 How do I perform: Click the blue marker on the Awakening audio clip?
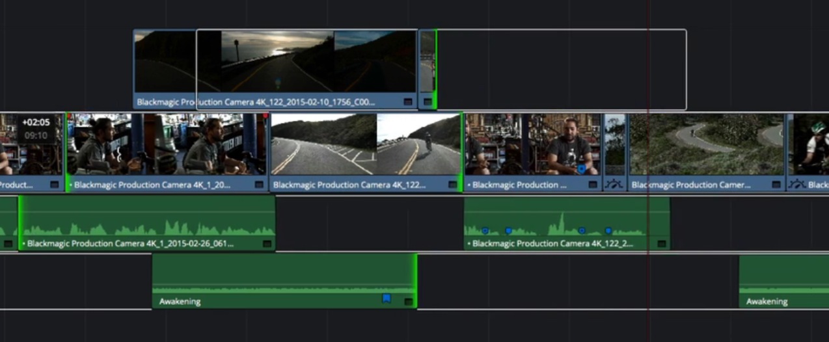(x=386, y=298)
